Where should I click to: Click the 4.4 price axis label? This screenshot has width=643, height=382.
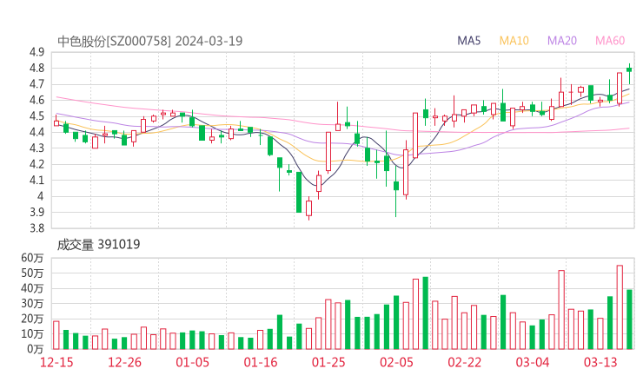(36, 132)
